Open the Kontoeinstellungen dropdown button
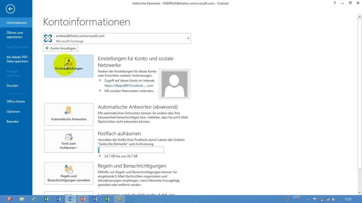The width and height of the screenshot is (362, 203). (69, 66)
